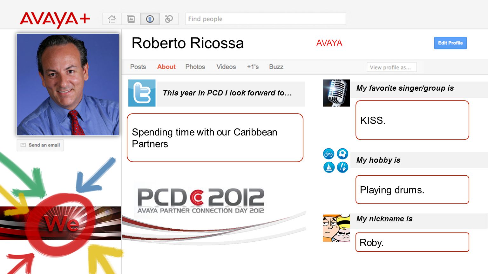
Task: Click the red AVAYA company text
Action: (329, 43)
